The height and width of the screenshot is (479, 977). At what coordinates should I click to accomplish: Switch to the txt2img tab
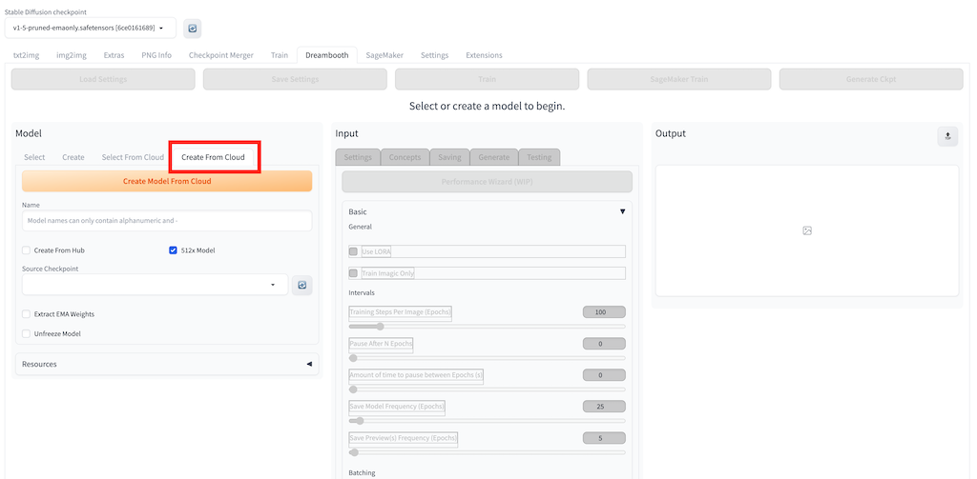(26, 55)
